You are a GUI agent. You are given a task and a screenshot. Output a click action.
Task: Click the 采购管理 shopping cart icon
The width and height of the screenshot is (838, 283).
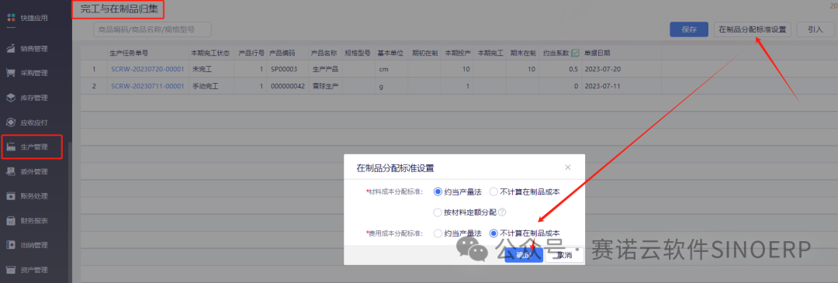pos(11,73)
